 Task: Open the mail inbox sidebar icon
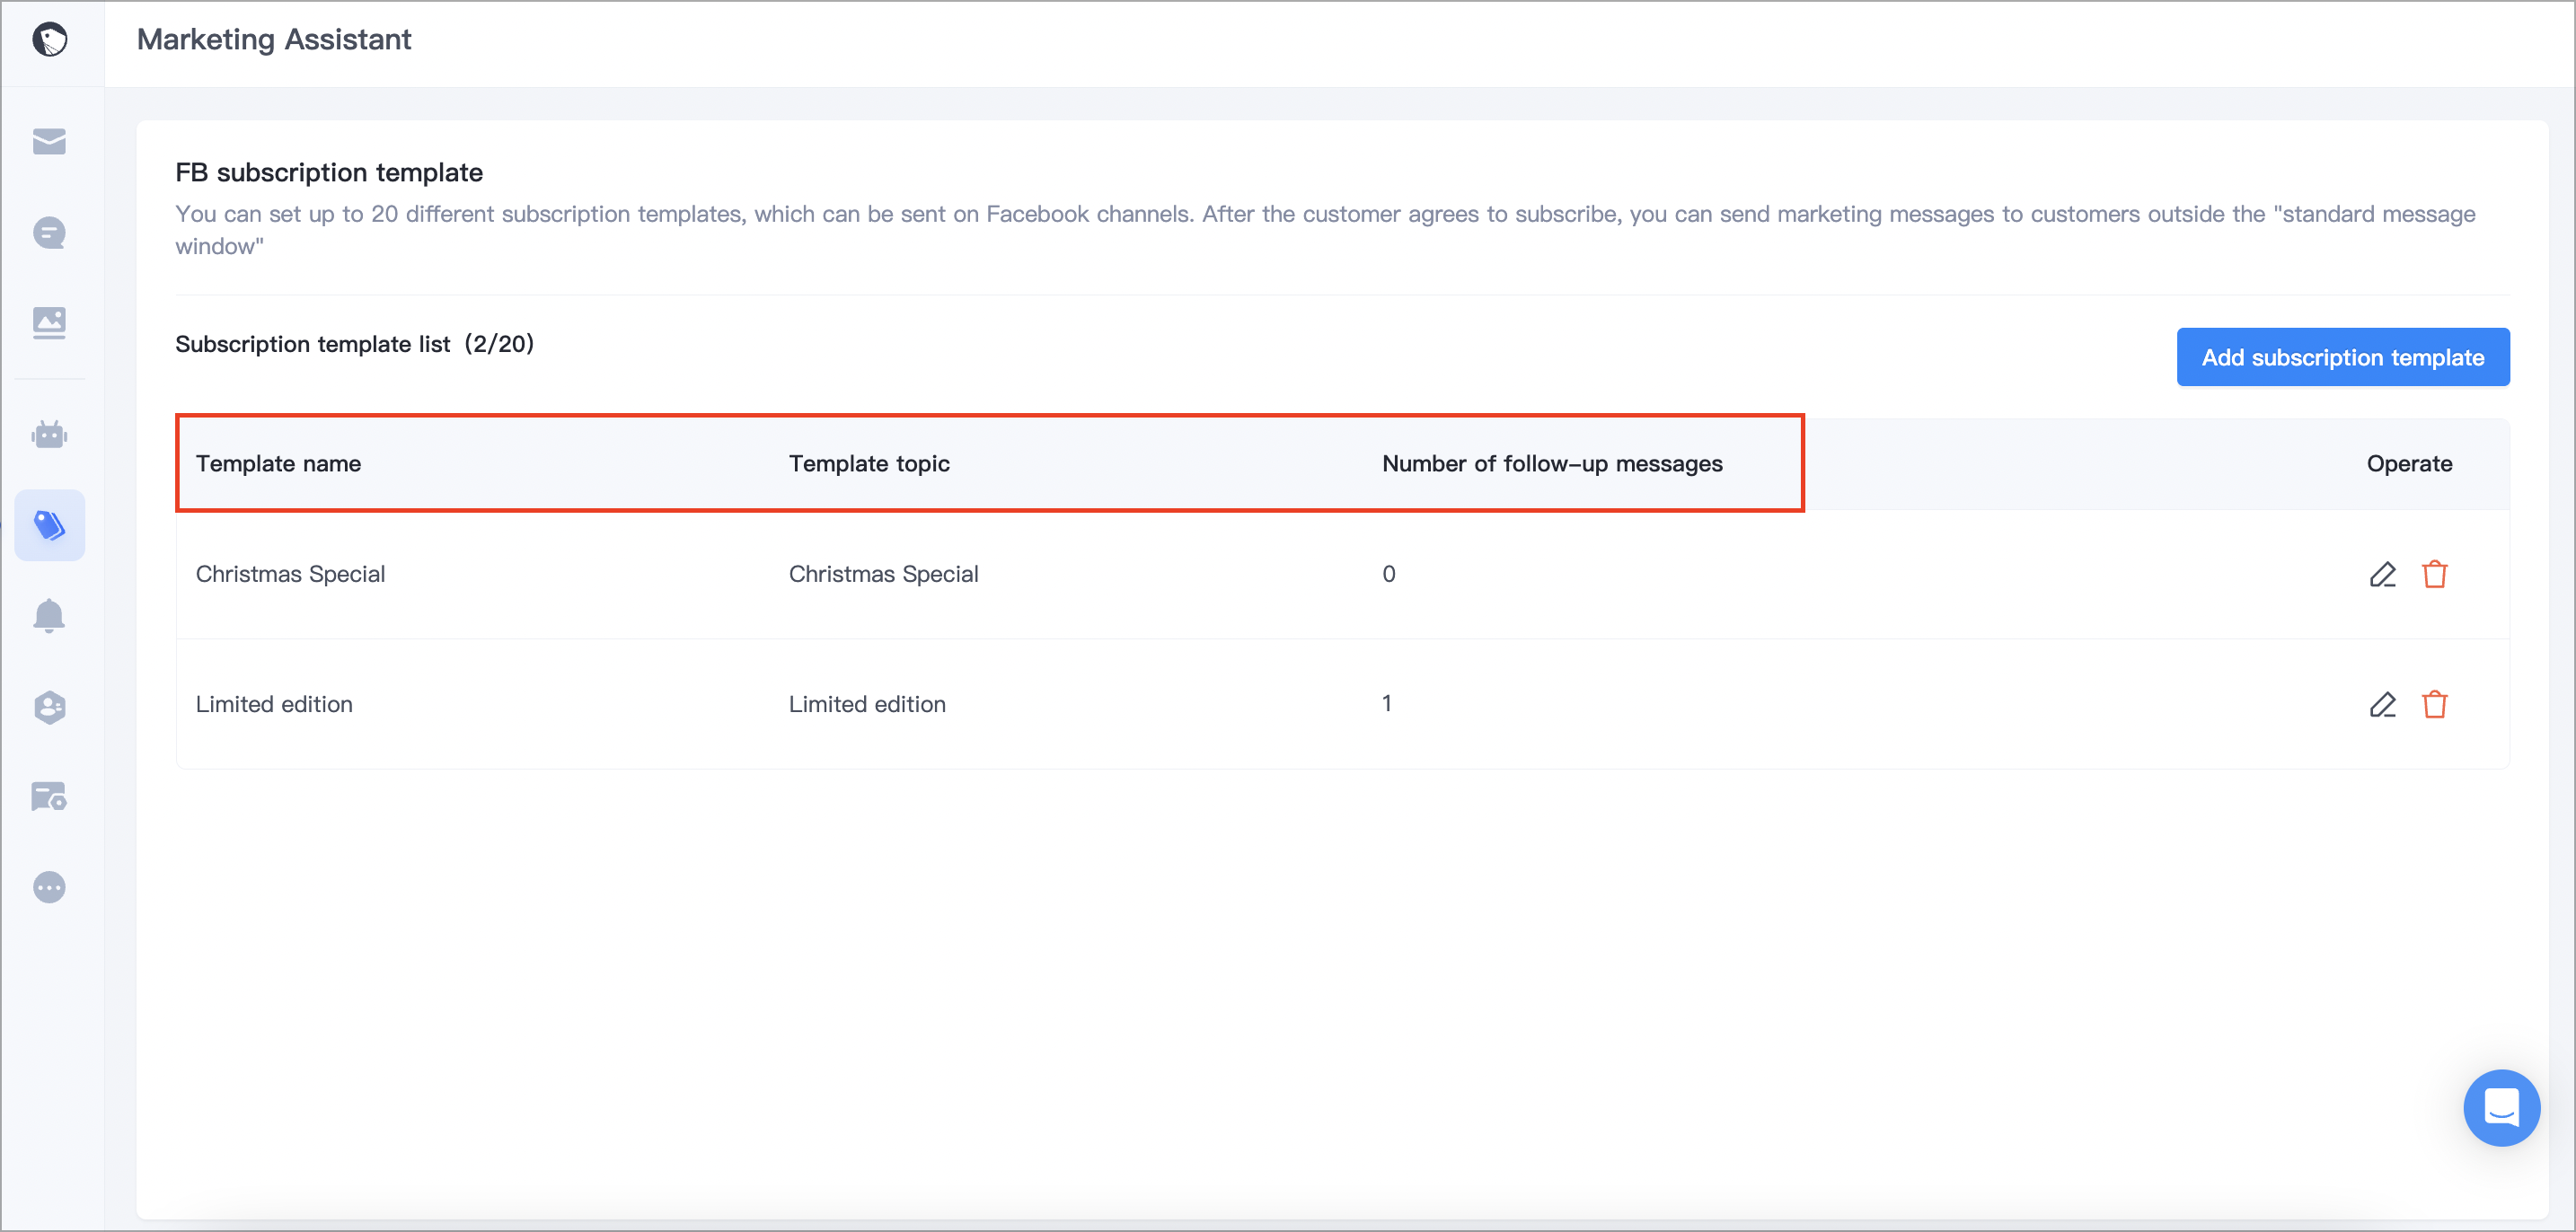point(49,141)
